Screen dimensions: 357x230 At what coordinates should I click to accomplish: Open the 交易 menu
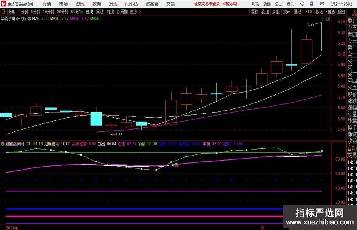170,4
